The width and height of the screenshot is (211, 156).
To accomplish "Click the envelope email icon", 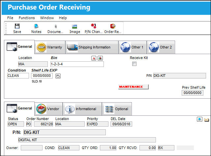I will (x=206, y=120).
